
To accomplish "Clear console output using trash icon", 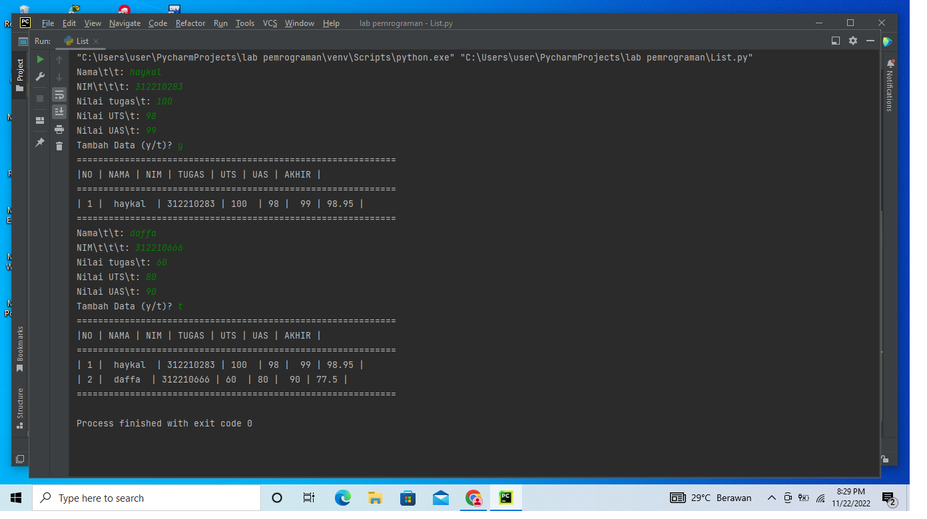I will point(59,145).
